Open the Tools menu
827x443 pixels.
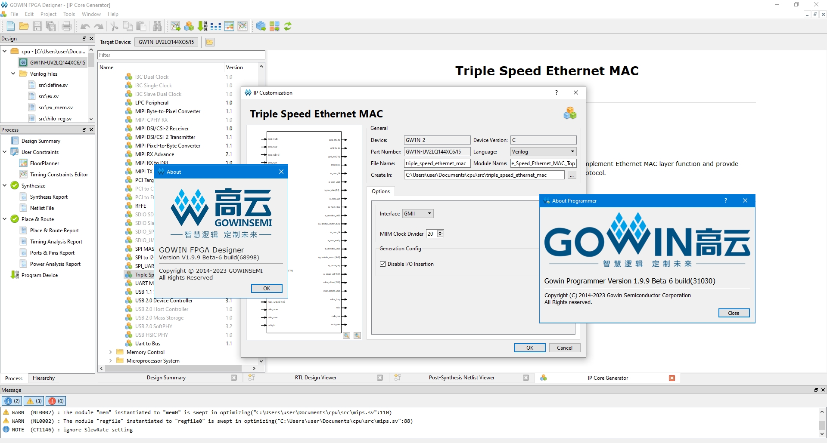(x=69, y=14)
